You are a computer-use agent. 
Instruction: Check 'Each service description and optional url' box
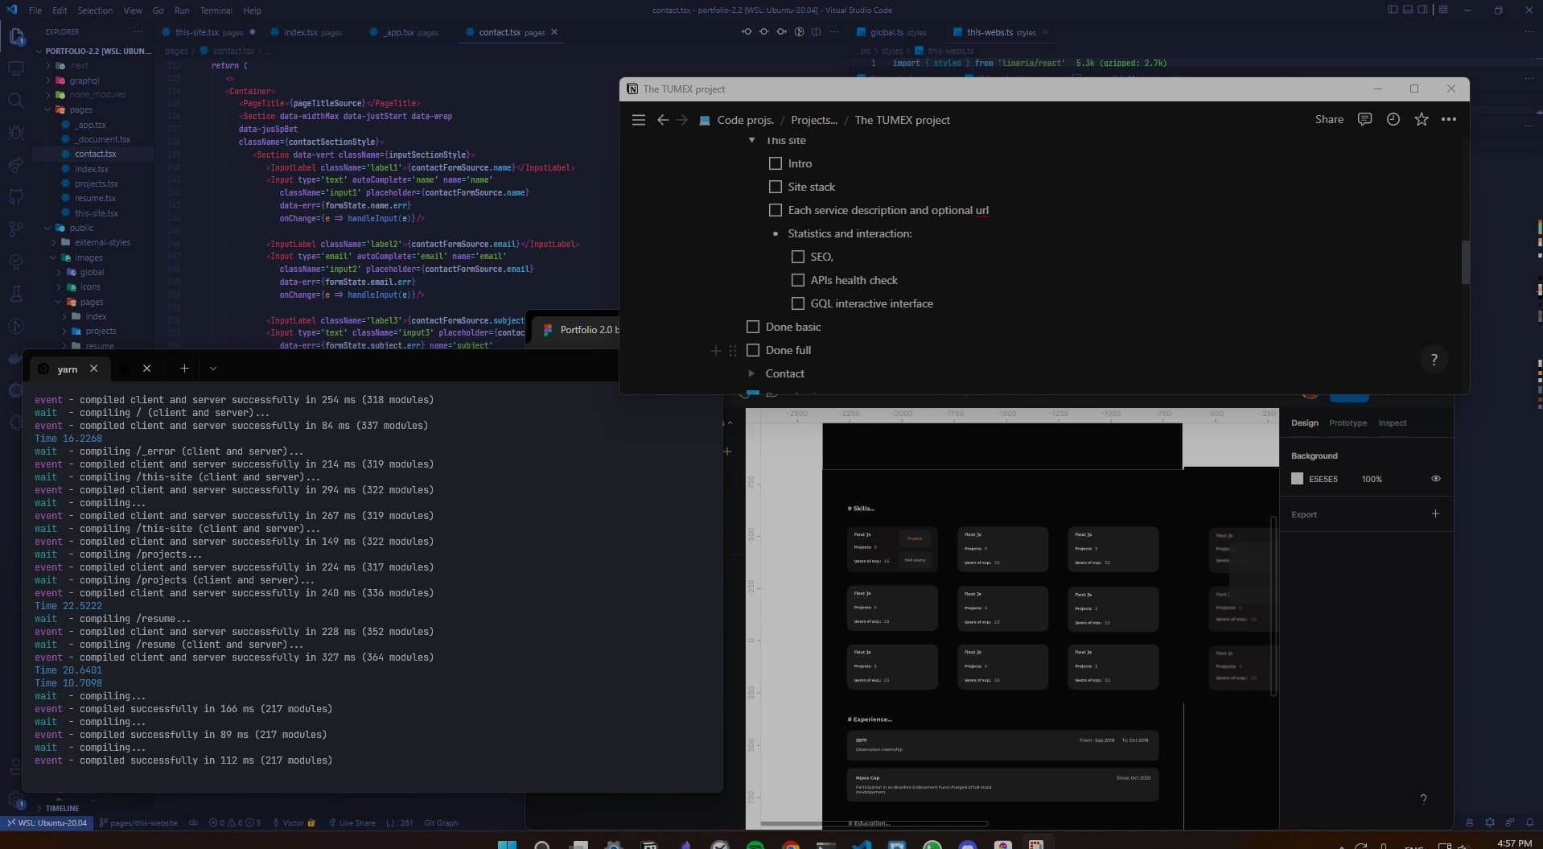776,210
